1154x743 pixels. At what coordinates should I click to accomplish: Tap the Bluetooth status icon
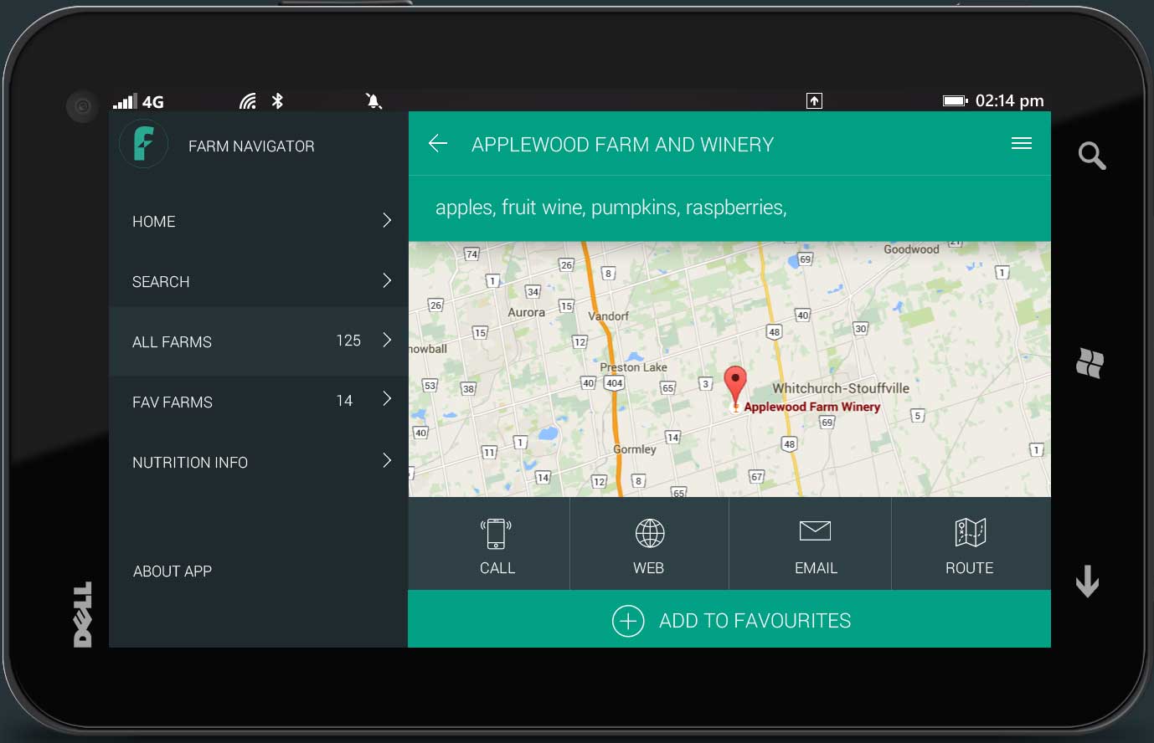pos(277,101)
